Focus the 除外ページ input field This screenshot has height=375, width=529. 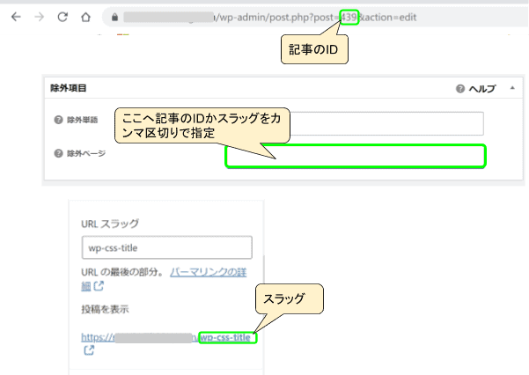coord(355,156)
